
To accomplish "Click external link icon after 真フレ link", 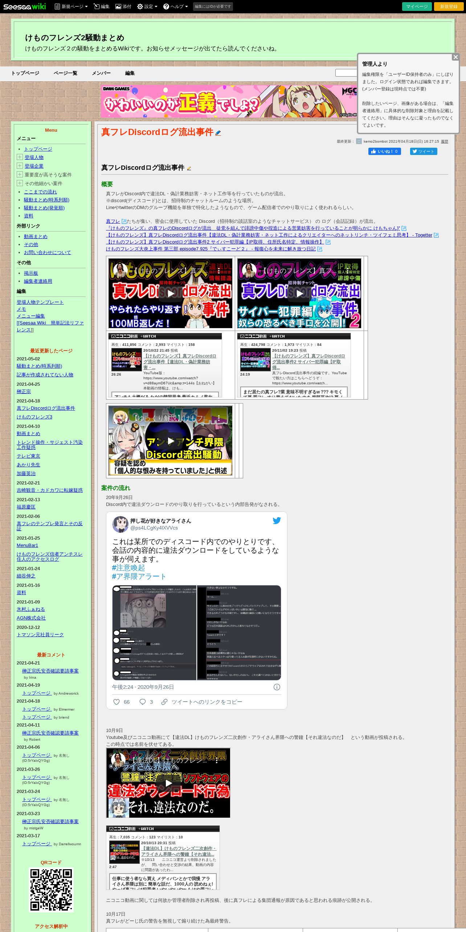I will point(124,221).
